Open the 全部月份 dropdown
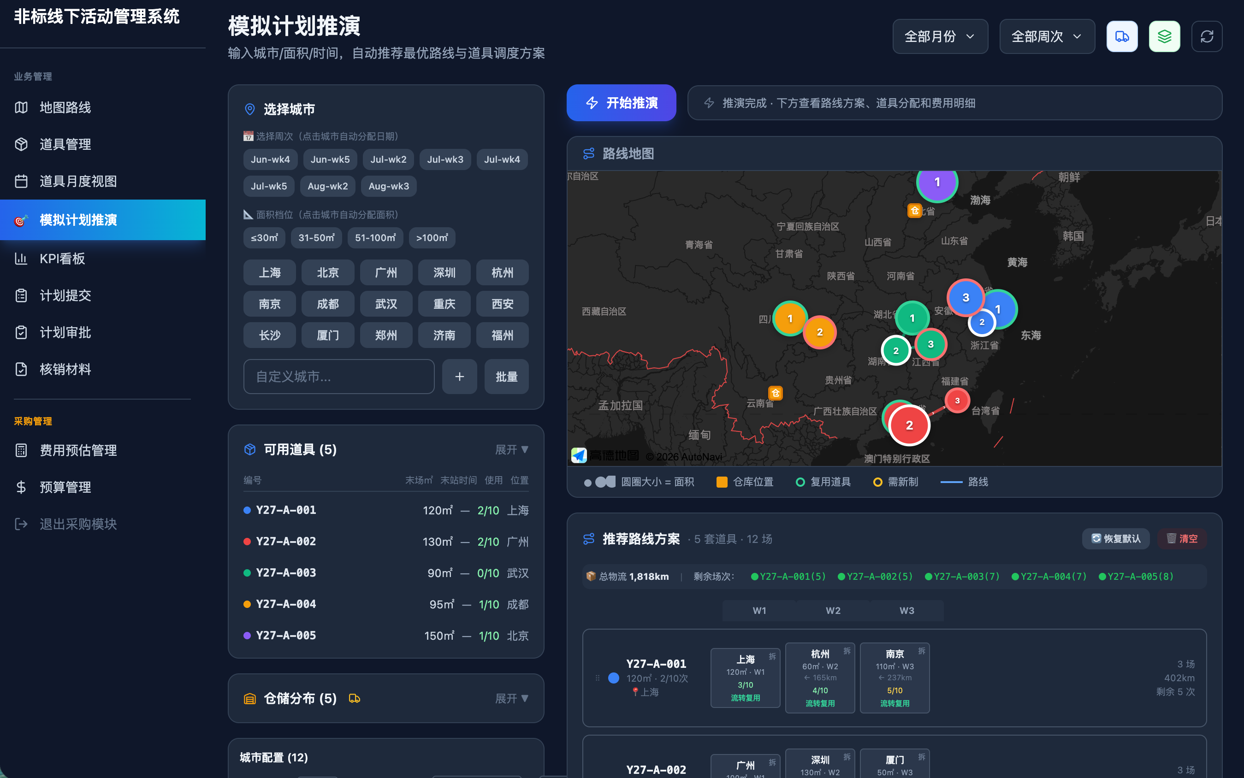The width and height of the screenshot is (1244, 778). pyautogui.click(x=940, y=36)
